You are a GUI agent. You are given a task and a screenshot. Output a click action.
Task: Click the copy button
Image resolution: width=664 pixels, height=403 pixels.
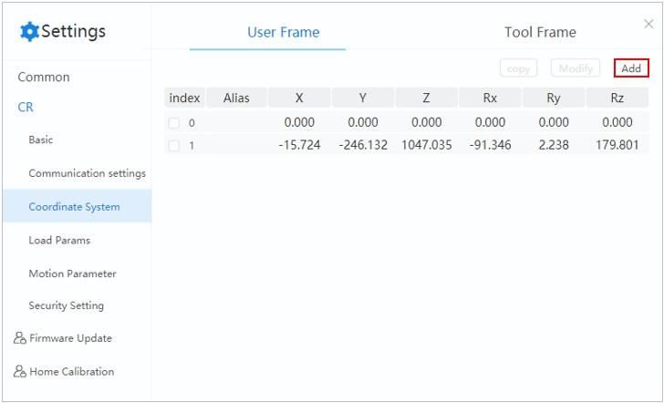518,68
